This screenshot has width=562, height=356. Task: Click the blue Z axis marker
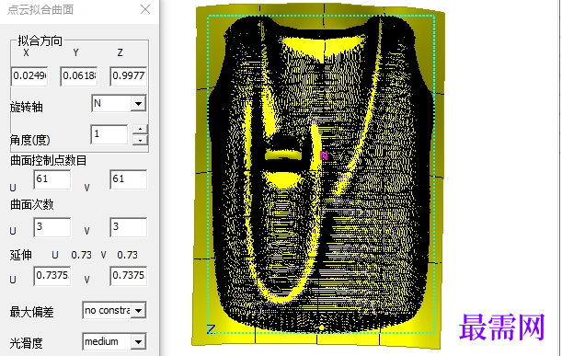(x=212, y=328)
